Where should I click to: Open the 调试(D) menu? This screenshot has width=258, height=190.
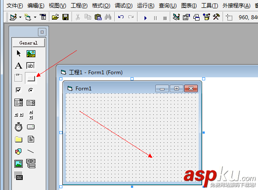[124, 6]
